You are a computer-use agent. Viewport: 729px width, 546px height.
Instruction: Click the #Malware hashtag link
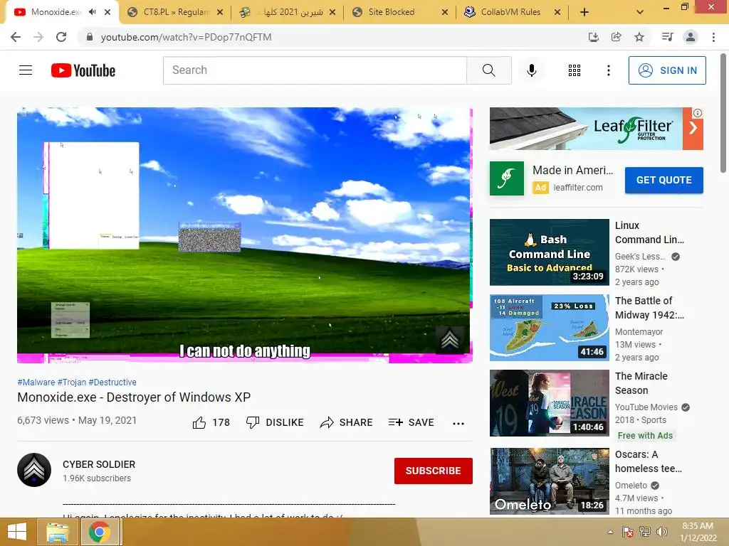click(36, 382)
